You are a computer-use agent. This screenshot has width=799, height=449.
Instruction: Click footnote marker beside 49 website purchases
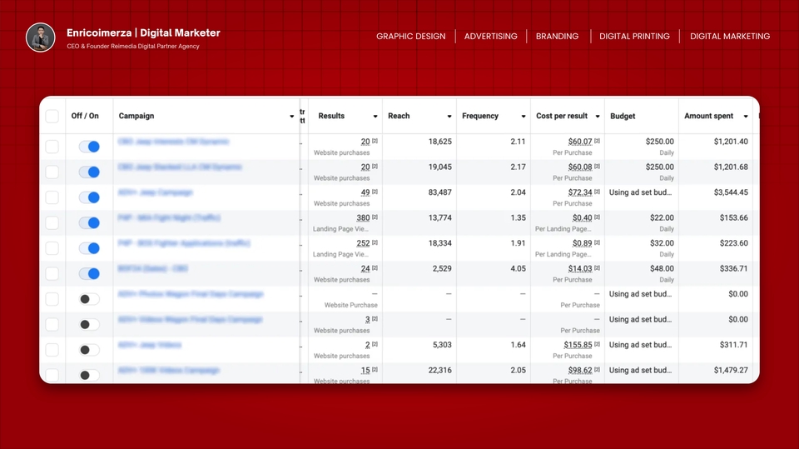coord(375,192)
